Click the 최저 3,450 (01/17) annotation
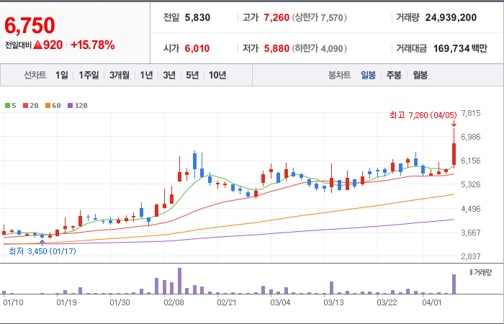This screenshot has height=324, width=504. click(42, 251)
